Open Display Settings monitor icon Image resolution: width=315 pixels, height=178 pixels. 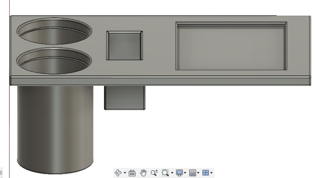[179, 173]
